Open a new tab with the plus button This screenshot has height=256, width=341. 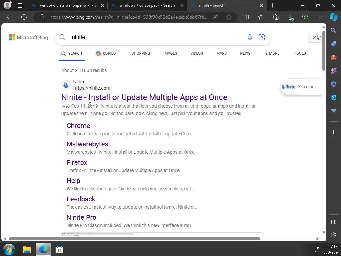pos(272,5)
